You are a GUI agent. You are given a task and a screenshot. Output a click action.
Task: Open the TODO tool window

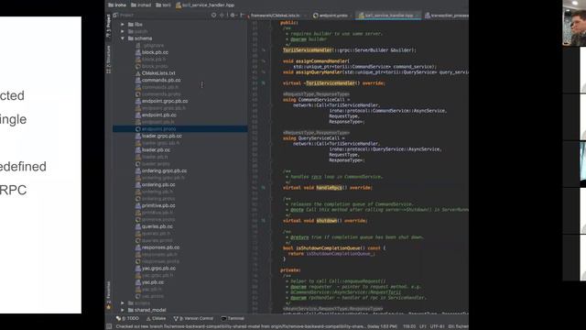coord(127,318)
